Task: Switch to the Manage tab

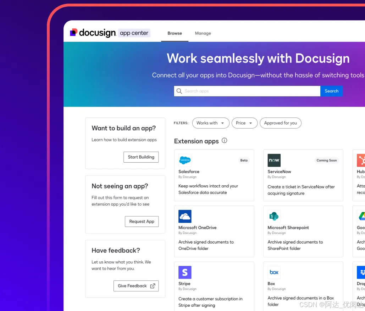Action: tap(203, 33)
